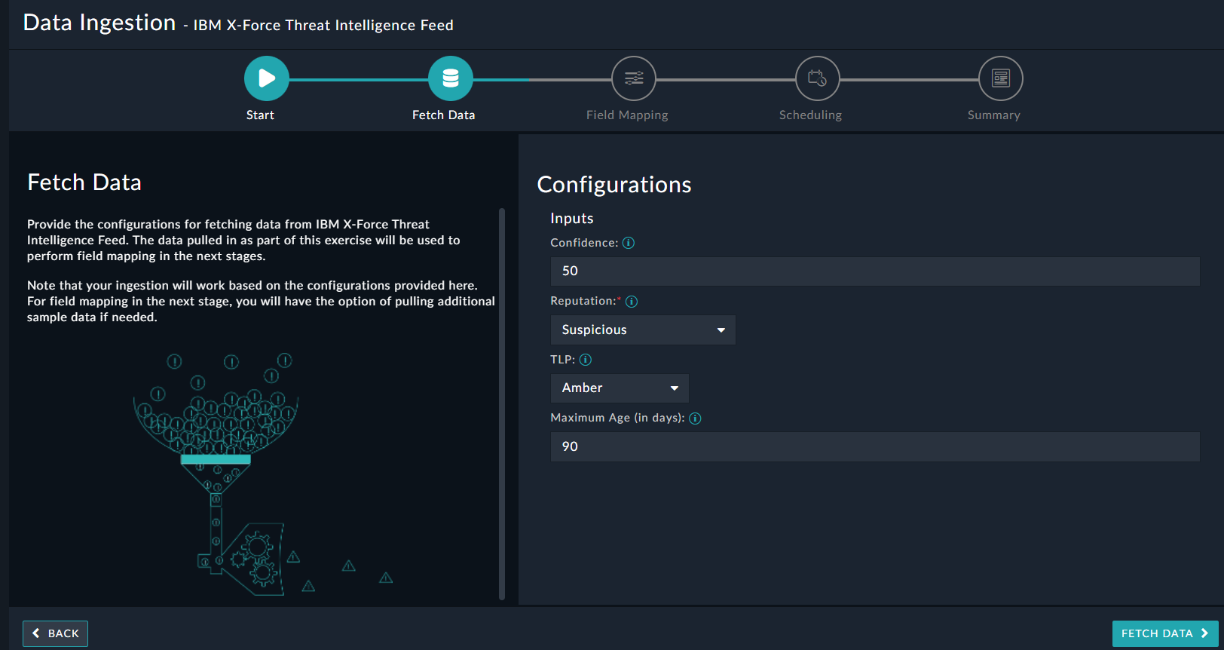Click the Field Mapping sliders icon
The height and width of the screenshot is (650, 1224).
[634, 78]
